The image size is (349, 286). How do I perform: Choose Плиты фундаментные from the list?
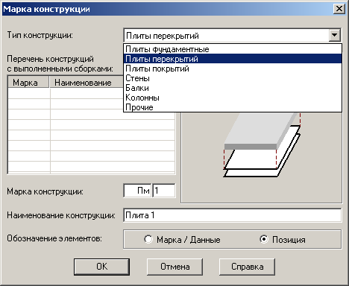(x=233, y=49)
